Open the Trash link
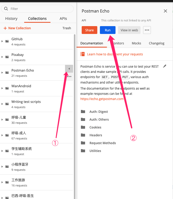 [x=67, y=28]
